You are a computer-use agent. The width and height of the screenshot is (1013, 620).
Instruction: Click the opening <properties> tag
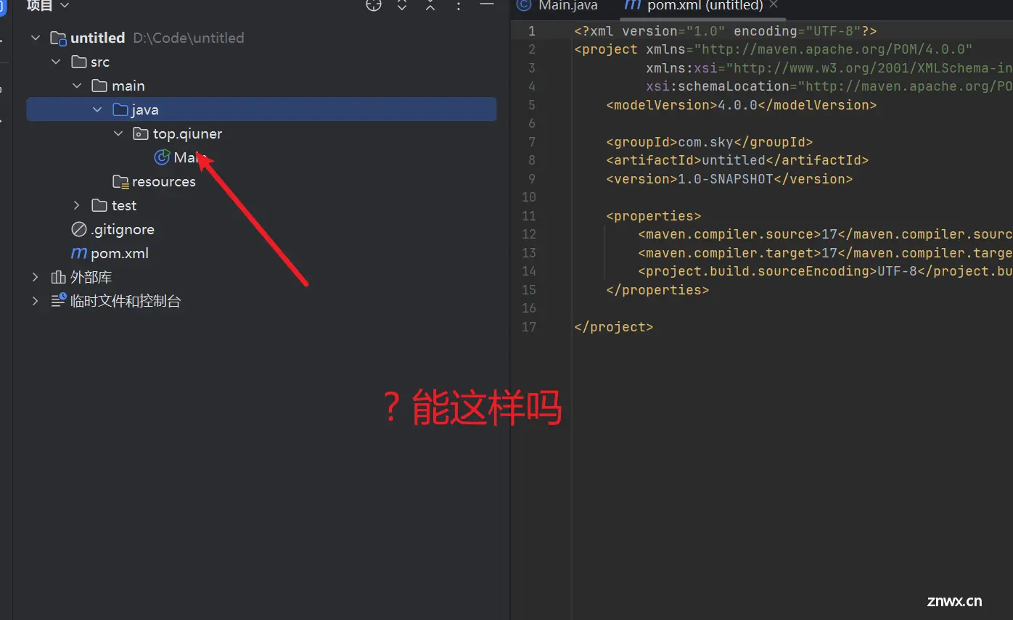click(x=654, y=215)
